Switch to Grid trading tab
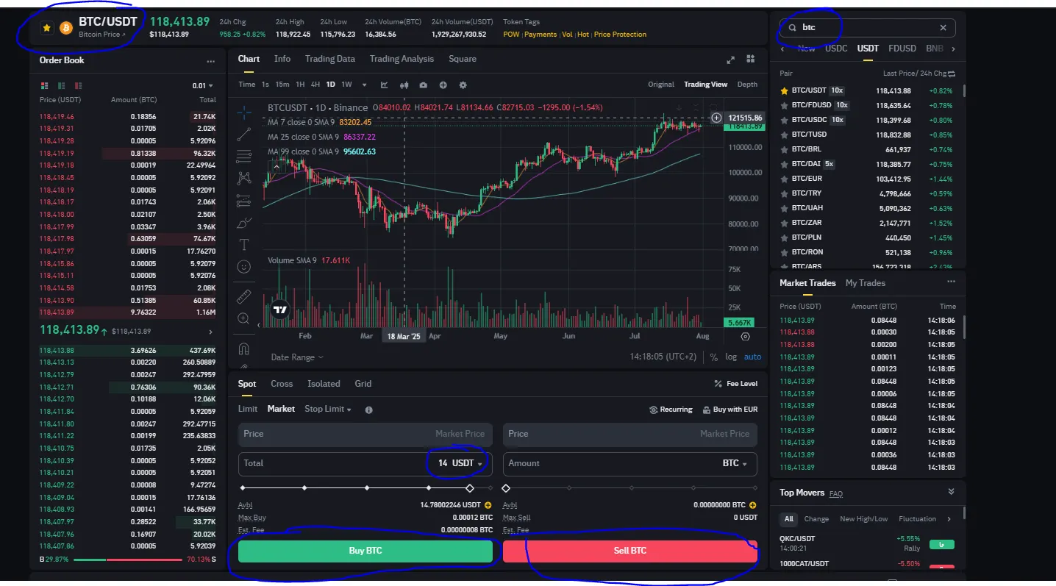Screen dimensions: 1056x586 pos(363,384)
